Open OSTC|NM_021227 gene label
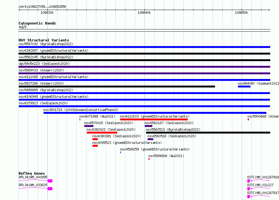Viewport: 279px width, 200px height. (x=260, y=185)
